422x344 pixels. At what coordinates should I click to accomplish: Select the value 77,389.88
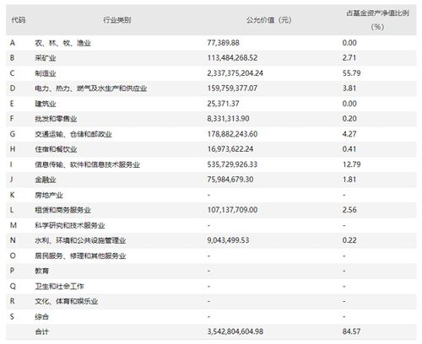click(224, 43)
